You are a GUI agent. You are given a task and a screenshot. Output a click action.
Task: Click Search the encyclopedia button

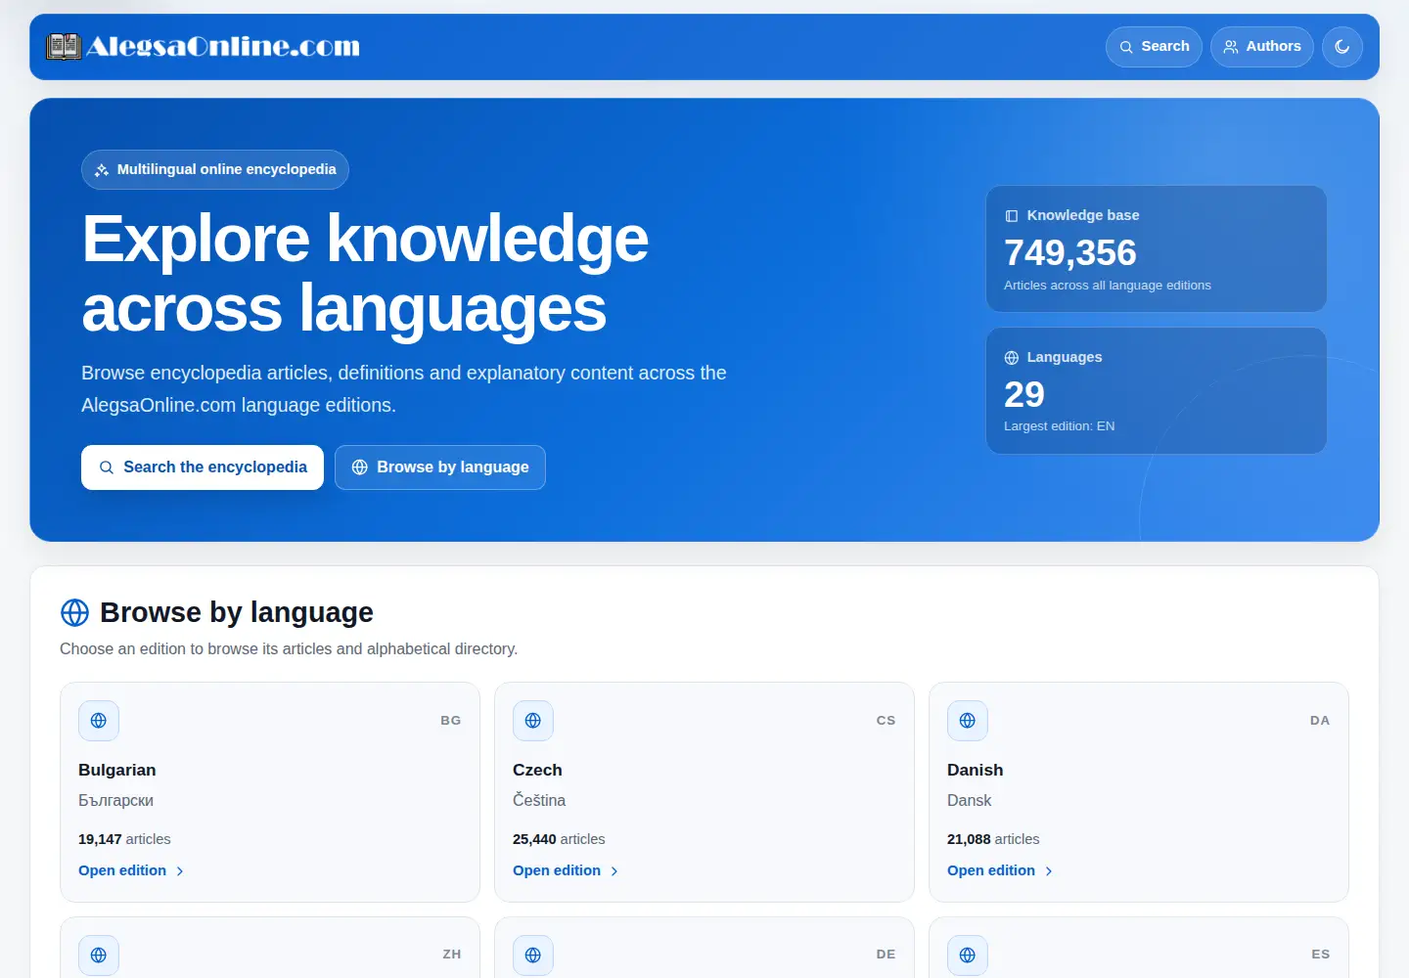point(203,467)
